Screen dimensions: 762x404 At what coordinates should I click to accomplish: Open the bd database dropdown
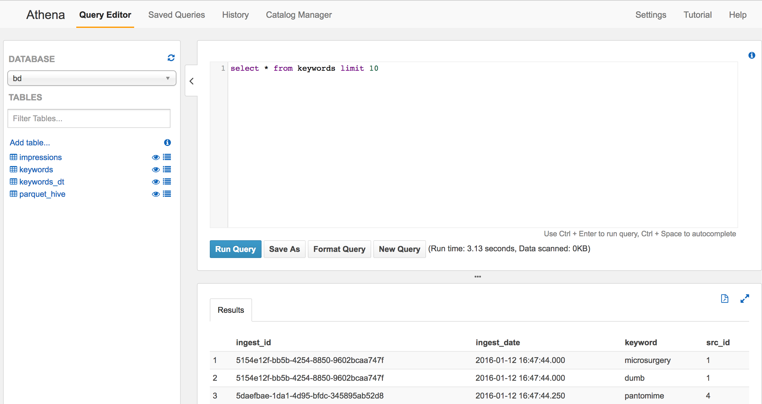click(x=92, y=78)
